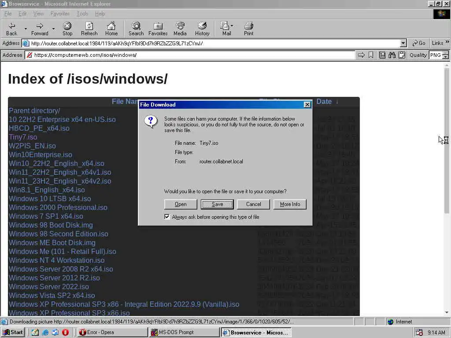Open the Mail button dropdown arrow
This screenshot has height=338, width=451.
click(232, 26)
